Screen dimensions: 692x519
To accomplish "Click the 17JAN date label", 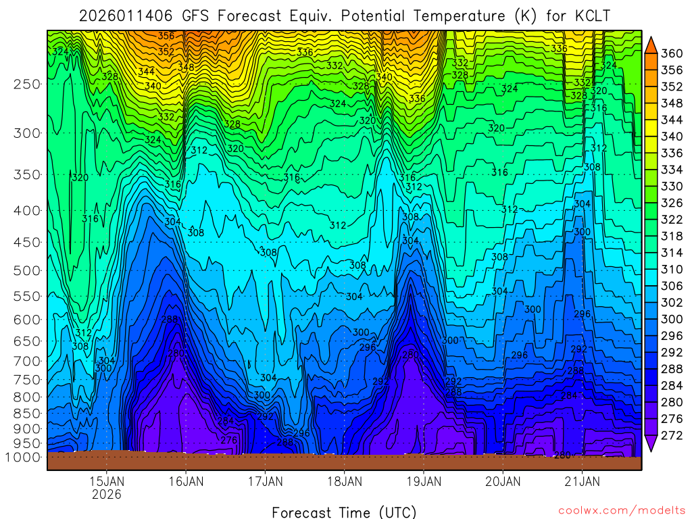I will [265, 481].
